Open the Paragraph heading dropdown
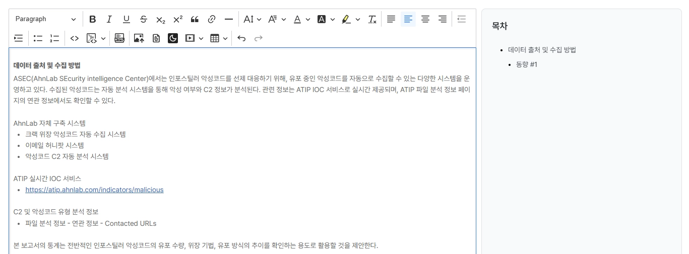Screen dimensions: 689x254 coord(45,19)
